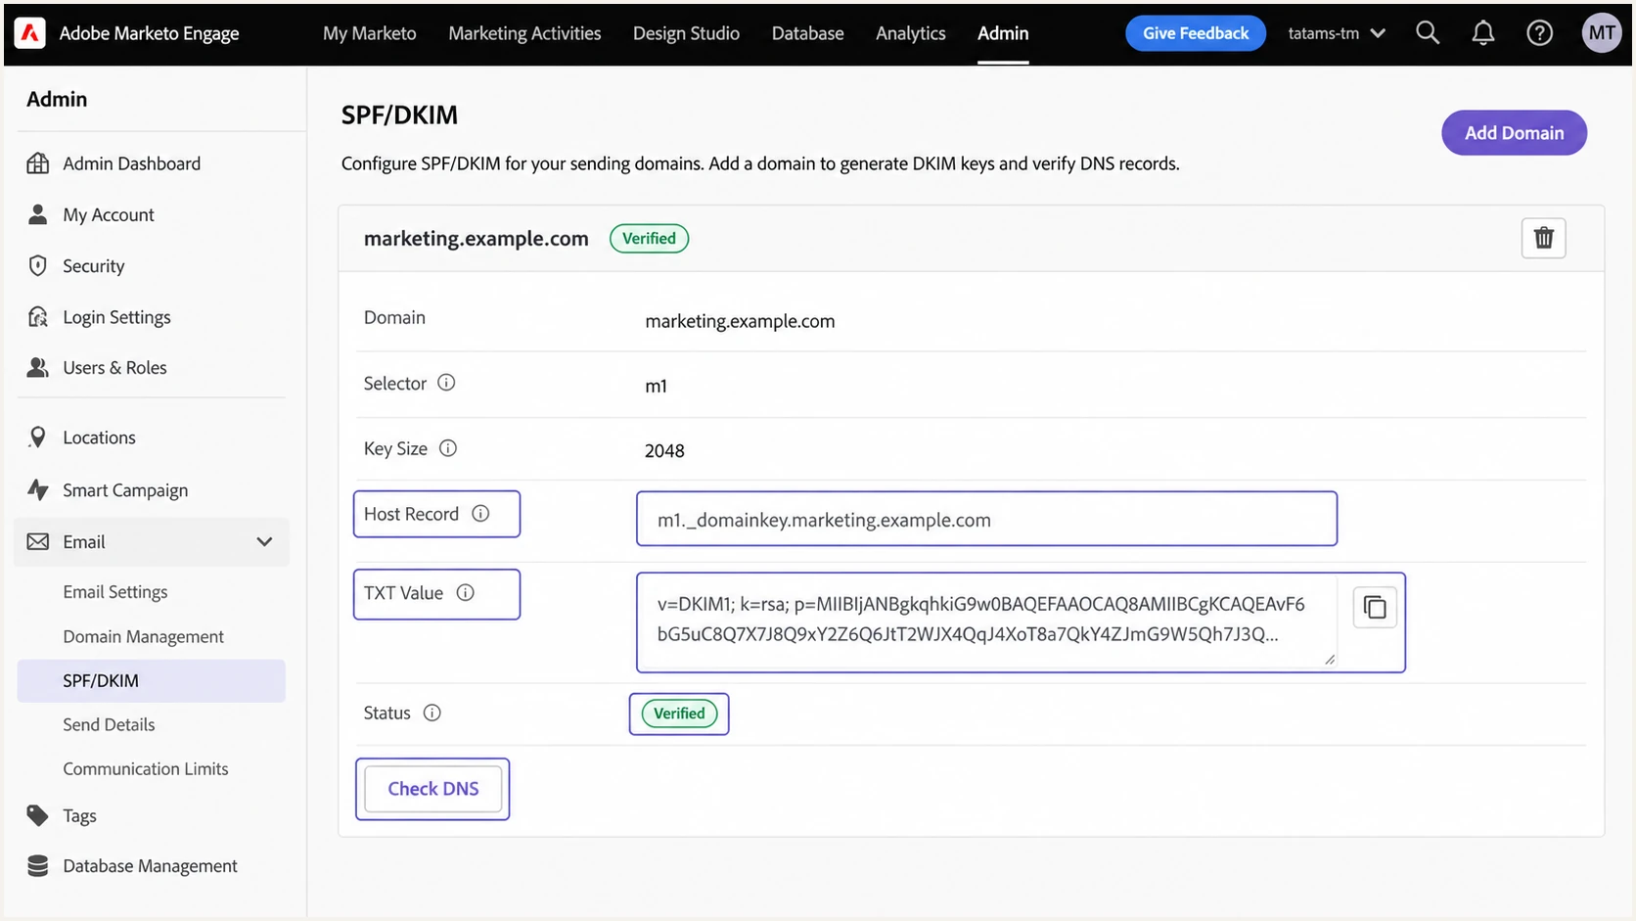The image size is (1636, 921).
Task: Click the Key Size value 2048
Action: click(664, 451)
